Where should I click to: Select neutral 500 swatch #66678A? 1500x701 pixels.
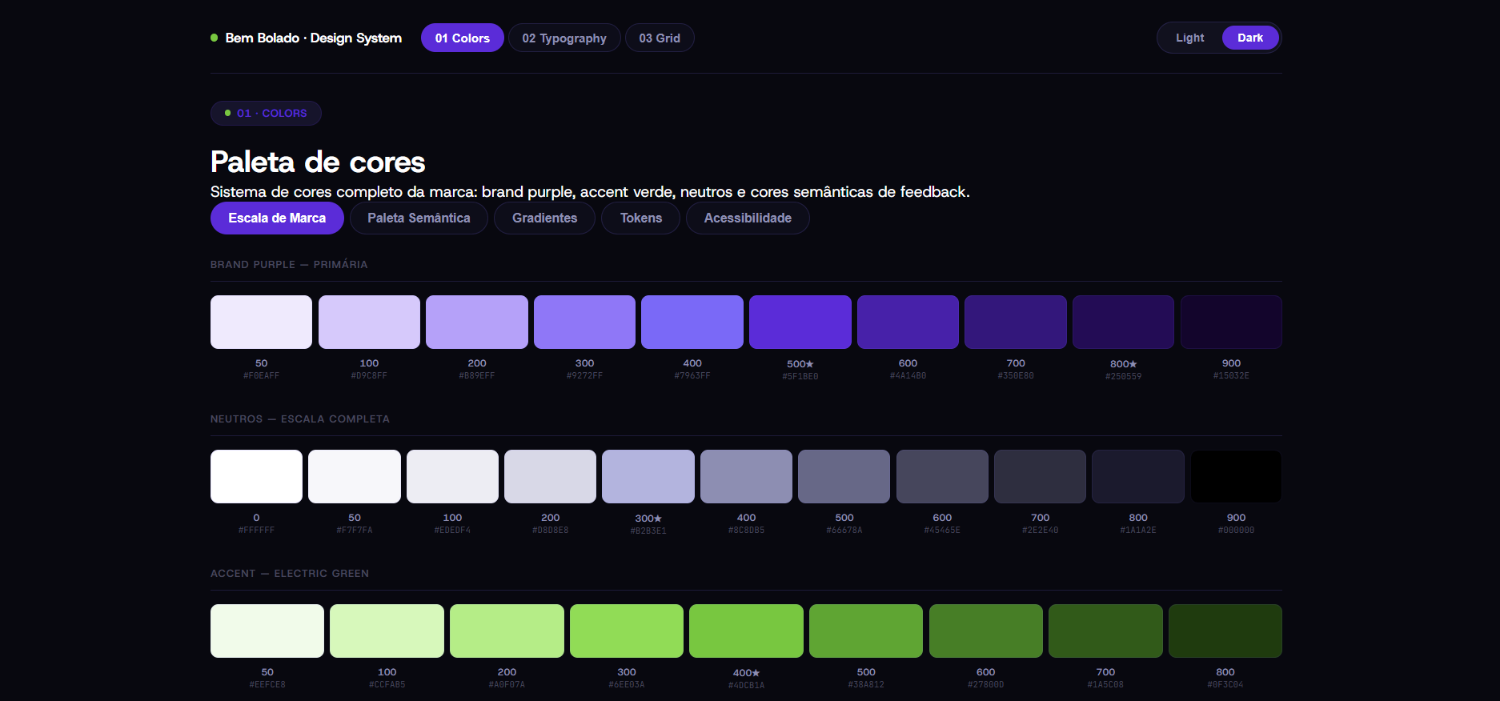[844, 476]
